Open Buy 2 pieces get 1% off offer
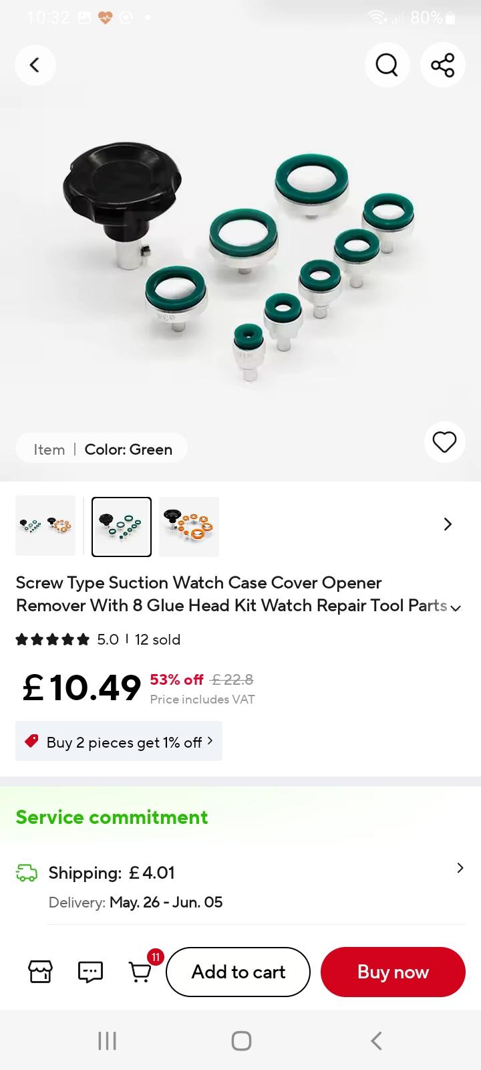Viewport: 481px width, 1070px height. coord(119,741)
